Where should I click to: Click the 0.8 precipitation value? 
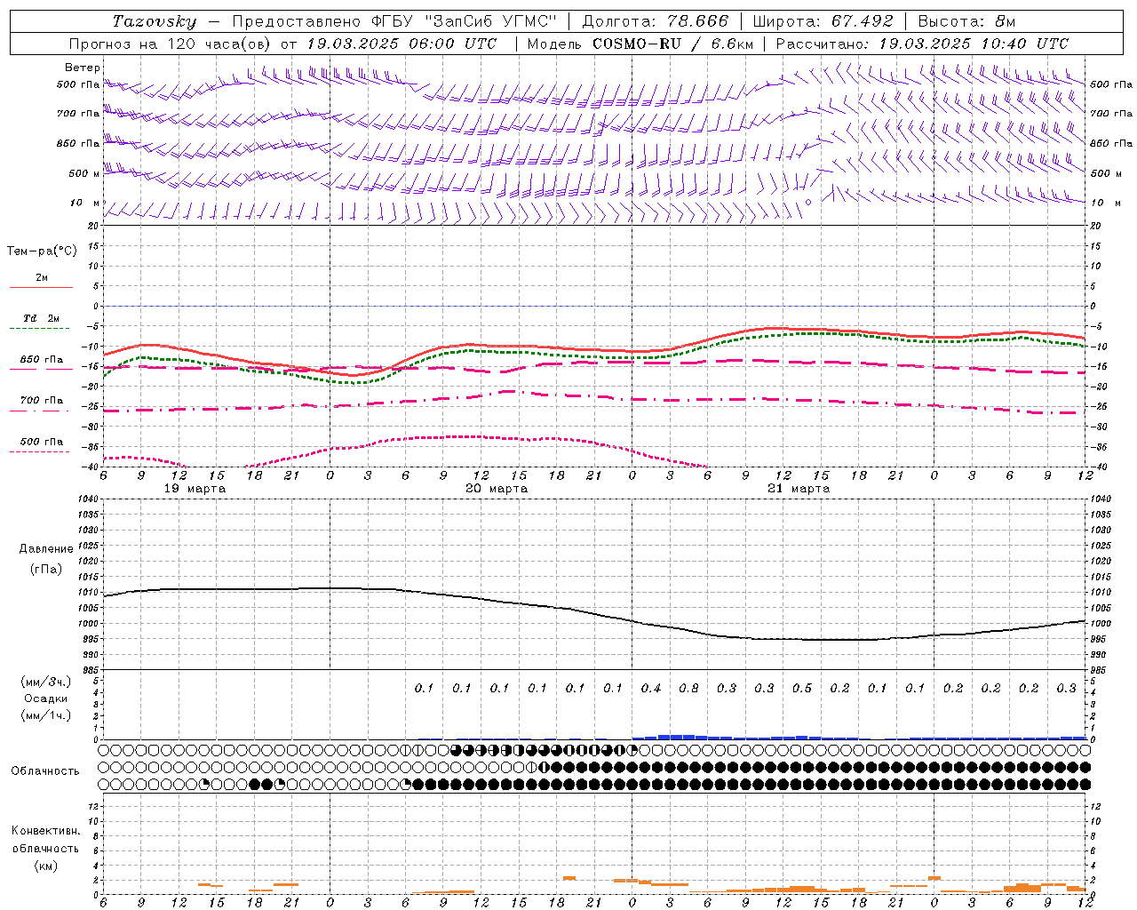click(688, 688)
